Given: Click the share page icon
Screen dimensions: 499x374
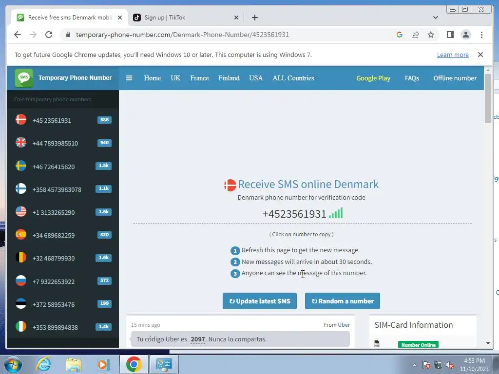Looking at the screenshot, I should point(415,35).
